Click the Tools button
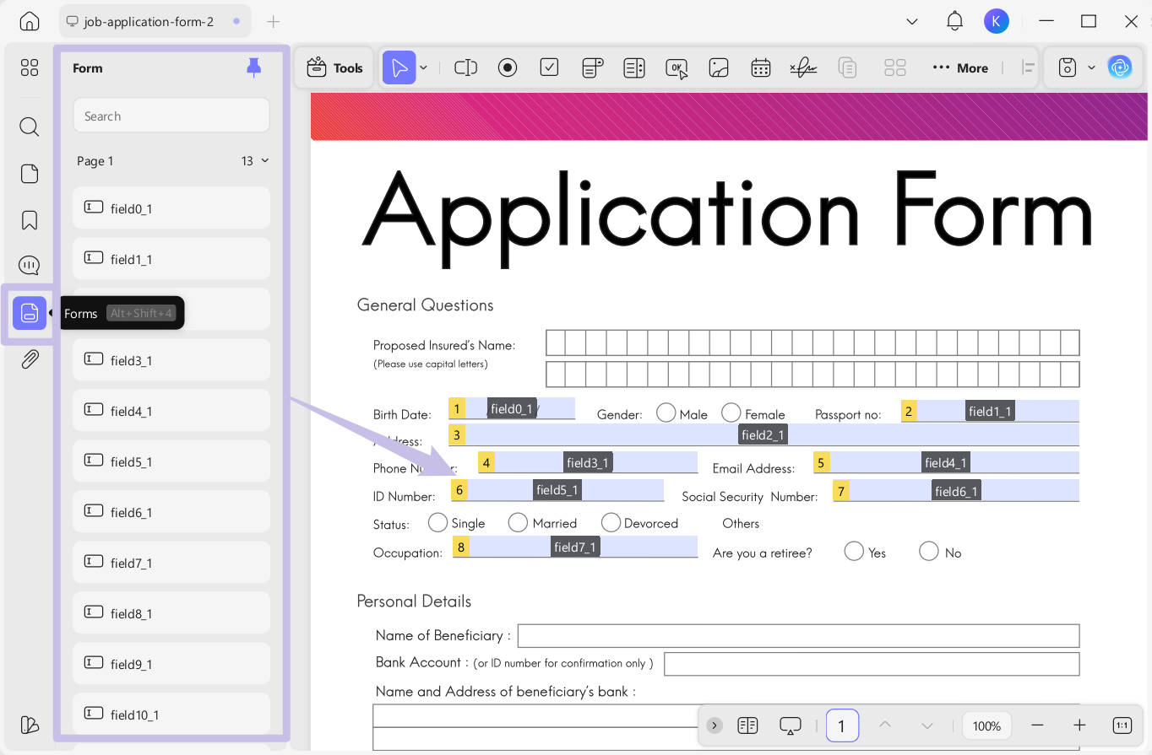Screen dimensions: 1152x755 click(334, 67)
